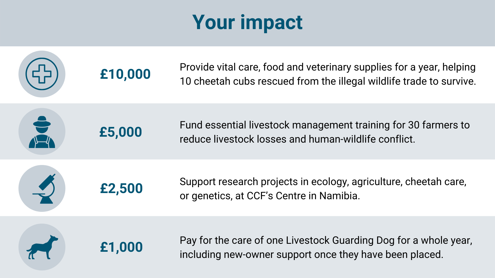Click the medical cross icon

[42, 74]
